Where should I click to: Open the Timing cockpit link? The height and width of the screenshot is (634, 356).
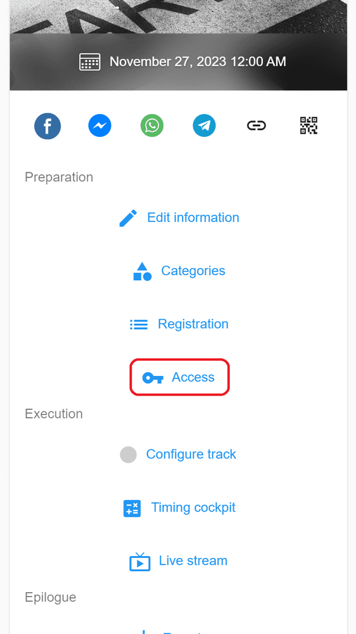pyautogui.click(x=193, y=507)
